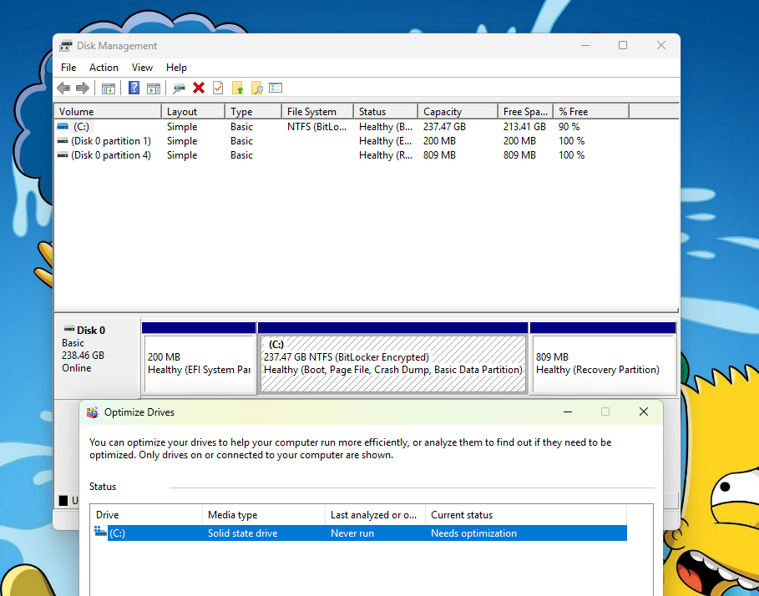Screen dimensions: 759x596
Task: Toggle the Show/Hide Console Tree toolbar icon
Action: pos(109,88)
